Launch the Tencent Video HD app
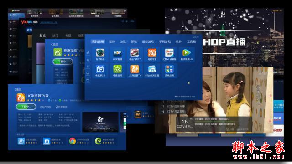This screenshot has height=164, width=292. [187, 55]
